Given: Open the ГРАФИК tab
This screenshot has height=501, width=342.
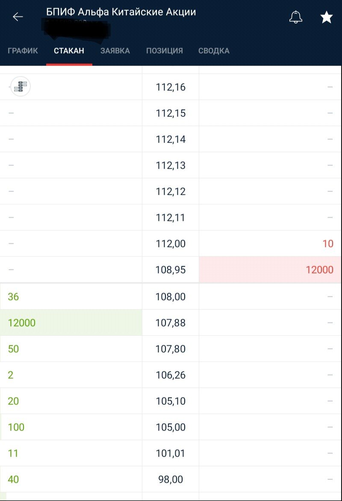Looking at the screenshot, I should (x=23, y=51).
